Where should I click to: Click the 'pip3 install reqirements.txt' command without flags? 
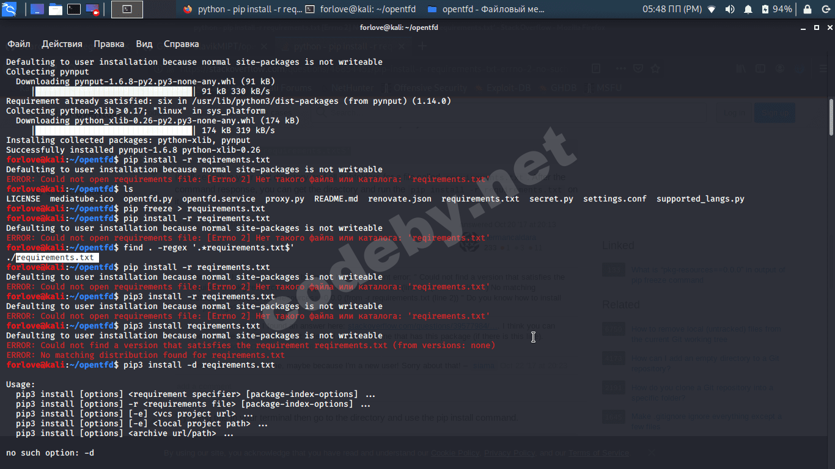192,326
